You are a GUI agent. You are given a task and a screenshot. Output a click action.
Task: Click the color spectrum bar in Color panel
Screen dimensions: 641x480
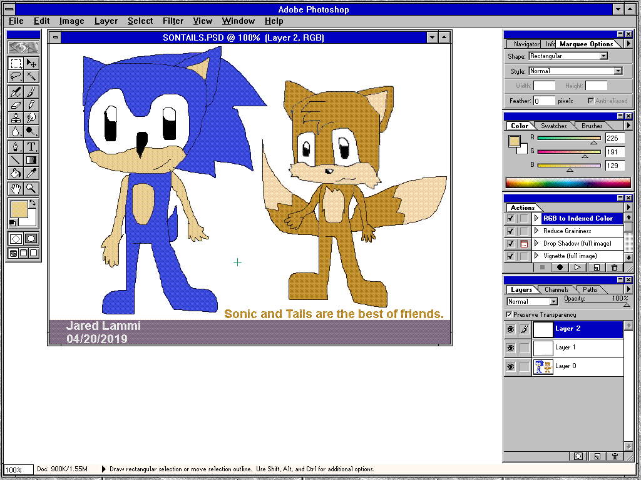[x=568, y=182]
